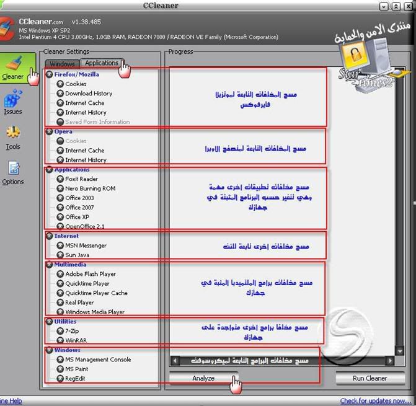Toggle the Opera Cookies checkbox
The image size is (416, 406).
pyautogui.click(x=60, y=141)
